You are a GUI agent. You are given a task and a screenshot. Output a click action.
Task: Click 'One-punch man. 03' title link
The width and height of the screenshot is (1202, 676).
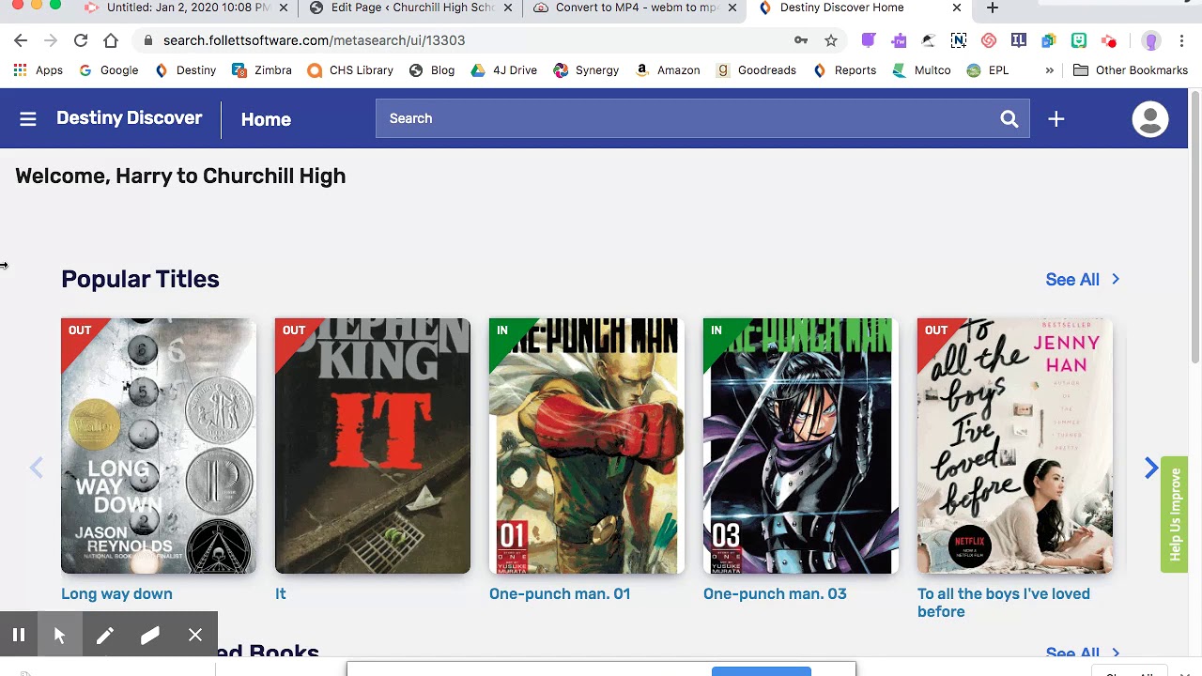775,594
